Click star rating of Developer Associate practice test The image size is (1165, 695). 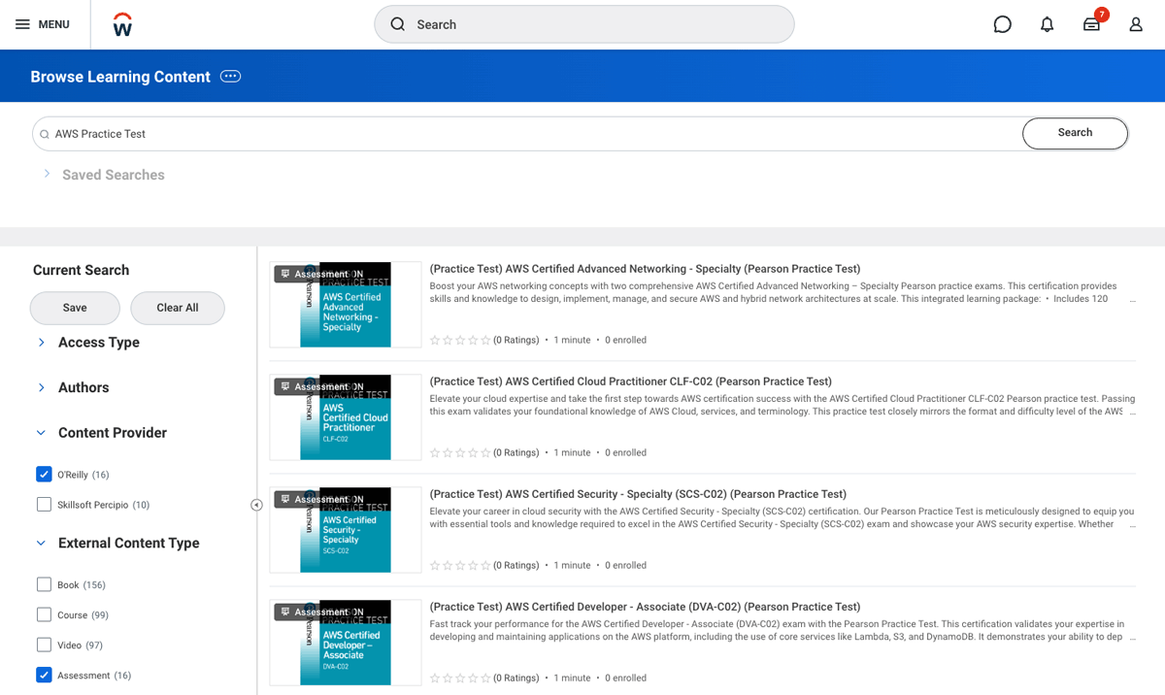click(460, 678)
